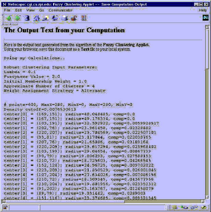
Task: Open the Go menu
Action: pos(42,10)
